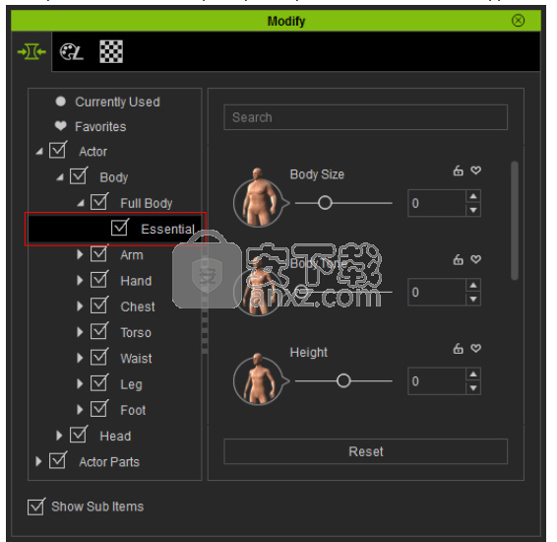Toggle the Essential checkbox
Screen dimensions: 557x542
click(x=120, y=228)
